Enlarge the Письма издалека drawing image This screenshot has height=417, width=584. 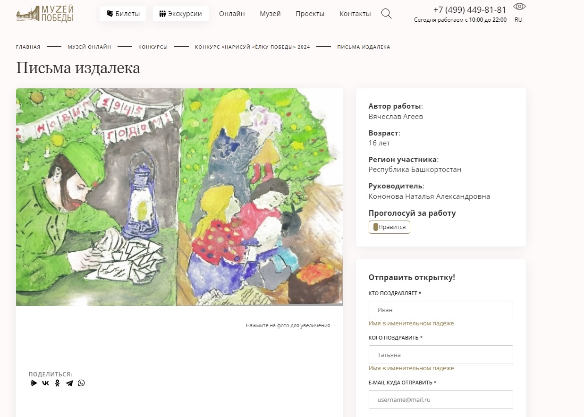[179, 197]
